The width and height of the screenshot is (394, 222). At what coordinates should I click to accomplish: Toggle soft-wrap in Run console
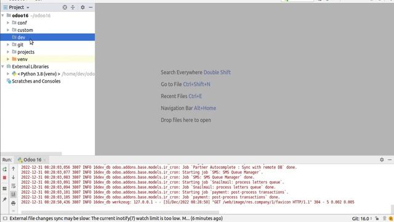[x=14, y=186]
